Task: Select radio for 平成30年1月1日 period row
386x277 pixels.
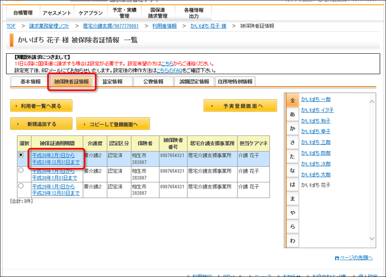Action: 21,170
